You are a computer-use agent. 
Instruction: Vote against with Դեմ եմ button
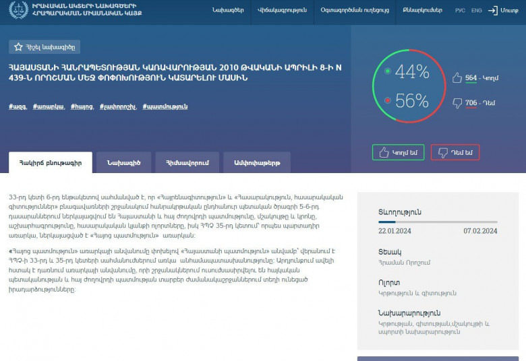tap(455, 153)
